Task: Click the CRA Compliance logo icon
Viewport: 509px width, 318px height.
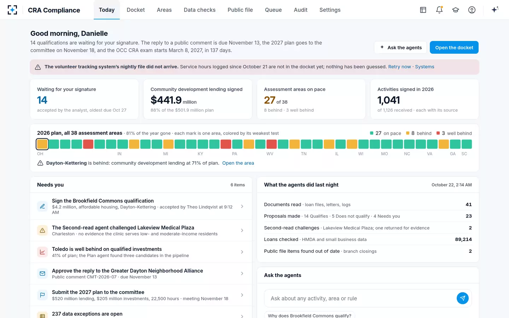Action: tap(12, 10)
